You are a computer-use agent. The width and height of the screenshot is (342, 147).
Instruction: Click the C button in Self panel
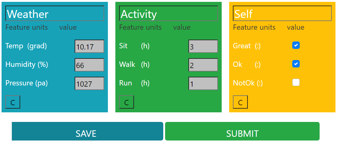(x=240, y=102)
